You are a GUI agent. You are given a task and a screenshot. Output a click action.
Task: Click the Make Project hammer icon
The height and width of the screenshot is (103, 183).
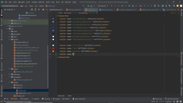[83, 6]
